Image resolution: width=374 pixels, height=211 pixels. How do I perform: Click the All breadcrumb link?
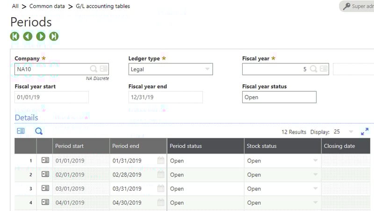click(x=15, y=7)
